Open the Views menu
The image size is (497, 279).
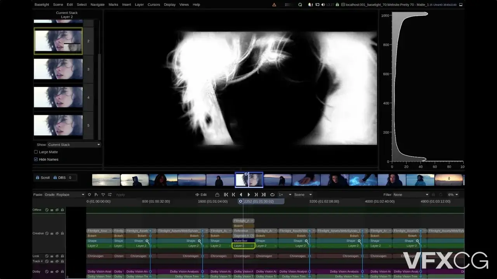pyautogui.click(x=184, y=5)
